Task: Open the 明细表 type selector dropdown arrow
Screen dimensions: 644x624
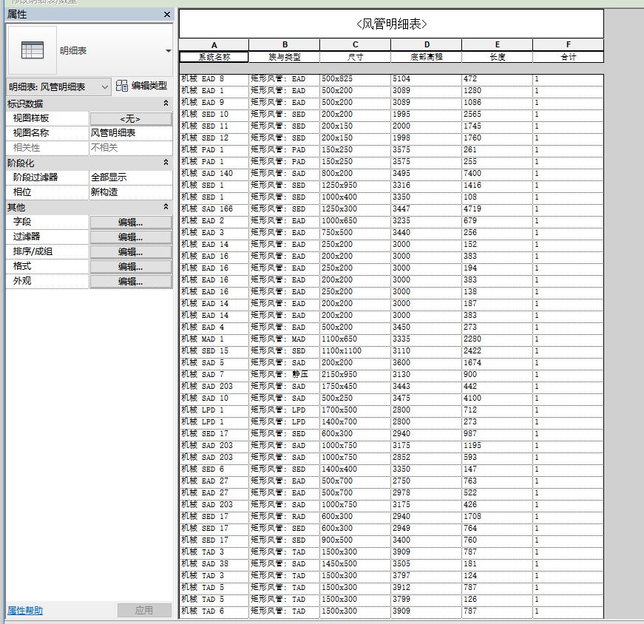Action: pyautogui.click(x=168, y=51)
